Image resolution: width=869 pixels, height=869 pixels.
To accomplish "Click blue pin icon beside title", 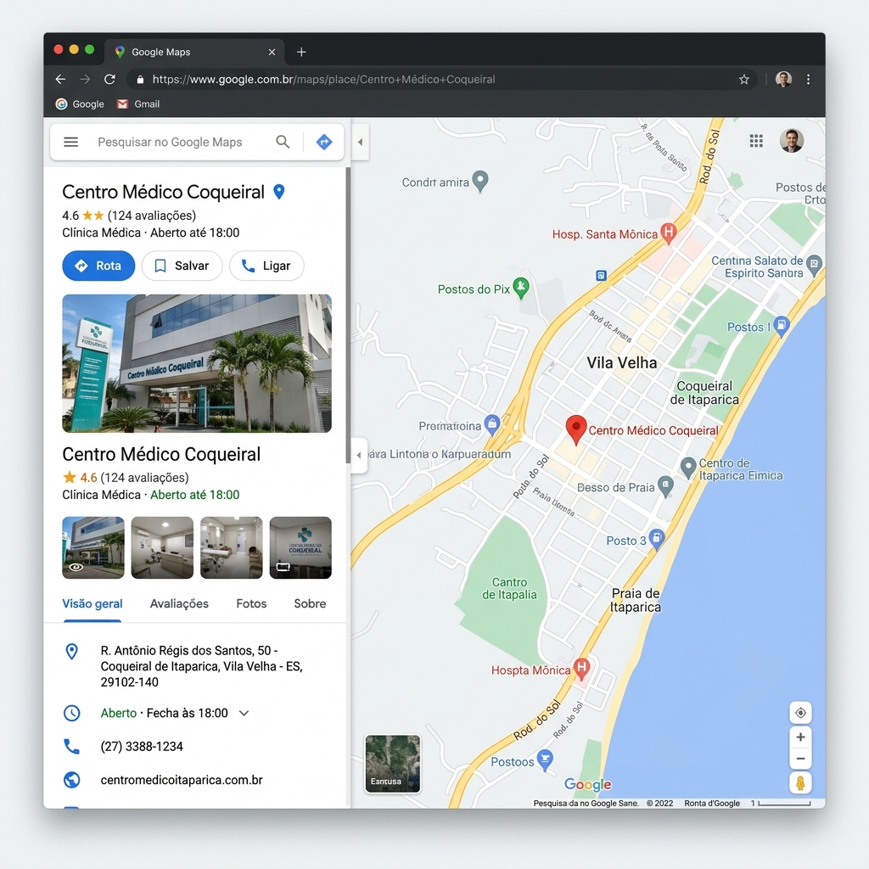I will [279, 192].
